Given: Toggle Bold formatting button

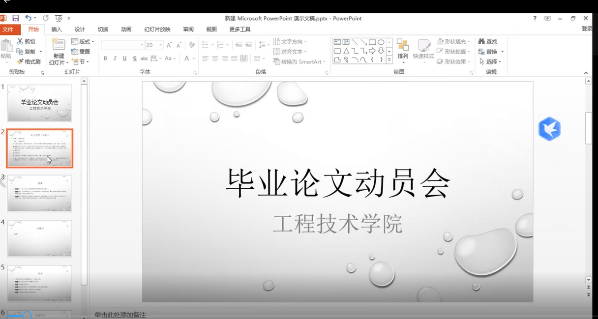Looking at the screenshot, I should click(105, 58).
